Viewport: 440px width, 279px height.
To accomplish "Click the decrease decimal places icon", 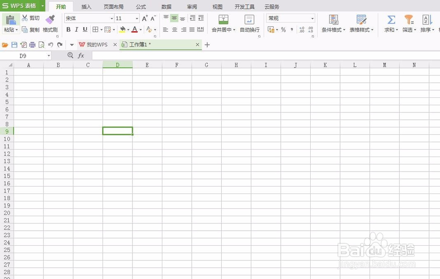I will point(310,30).
